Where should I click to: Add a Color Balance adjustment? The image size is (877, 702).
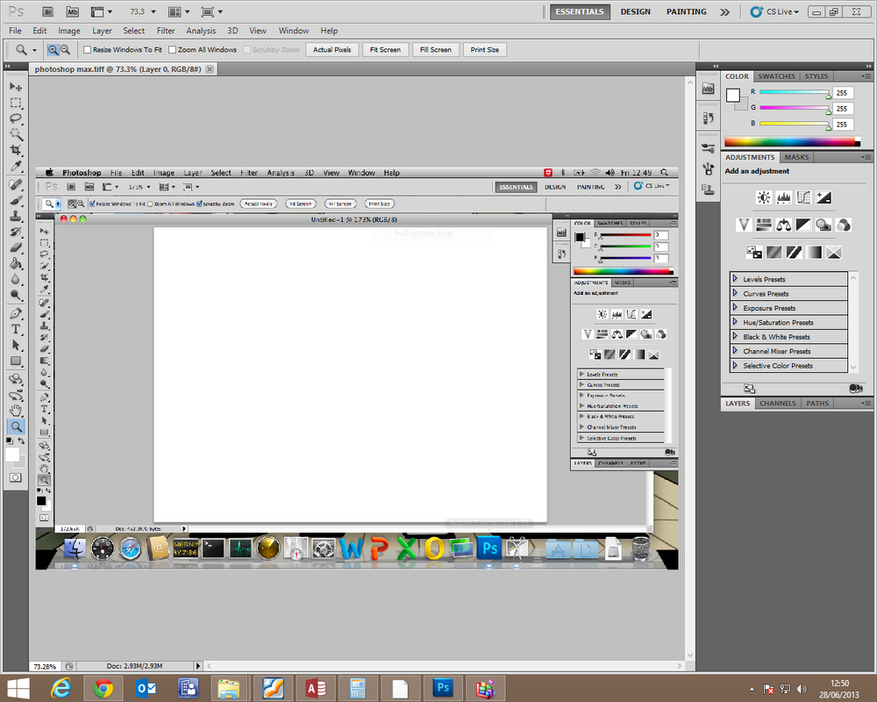(x=783, y=225)
